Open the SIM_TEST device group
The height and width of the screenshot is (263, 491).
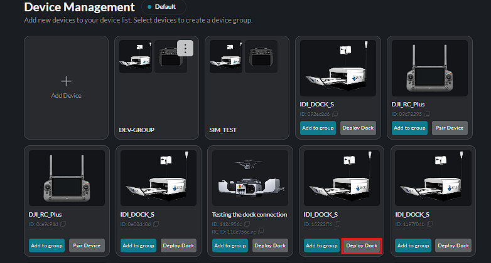(x=247, y=88)
